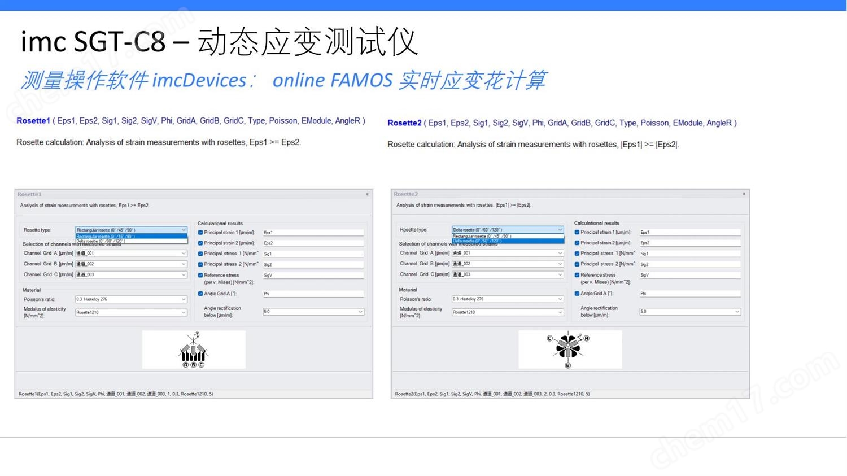Click the Rosette2 formula text at dialog bottom
Viewport: 847px width, 476px height.
point(492,394)
